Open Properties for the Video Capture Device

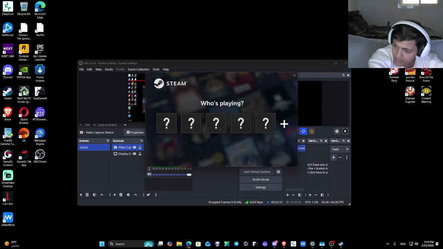pos(135,132)
